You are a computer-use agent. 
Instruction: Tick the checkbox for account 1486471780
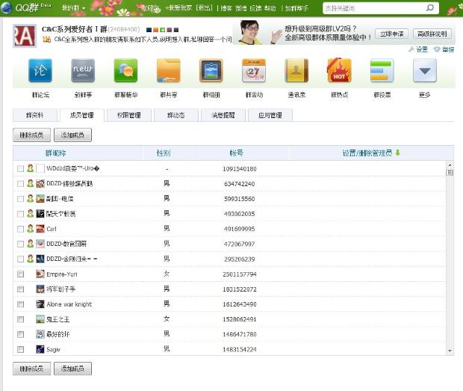point(20,334)
